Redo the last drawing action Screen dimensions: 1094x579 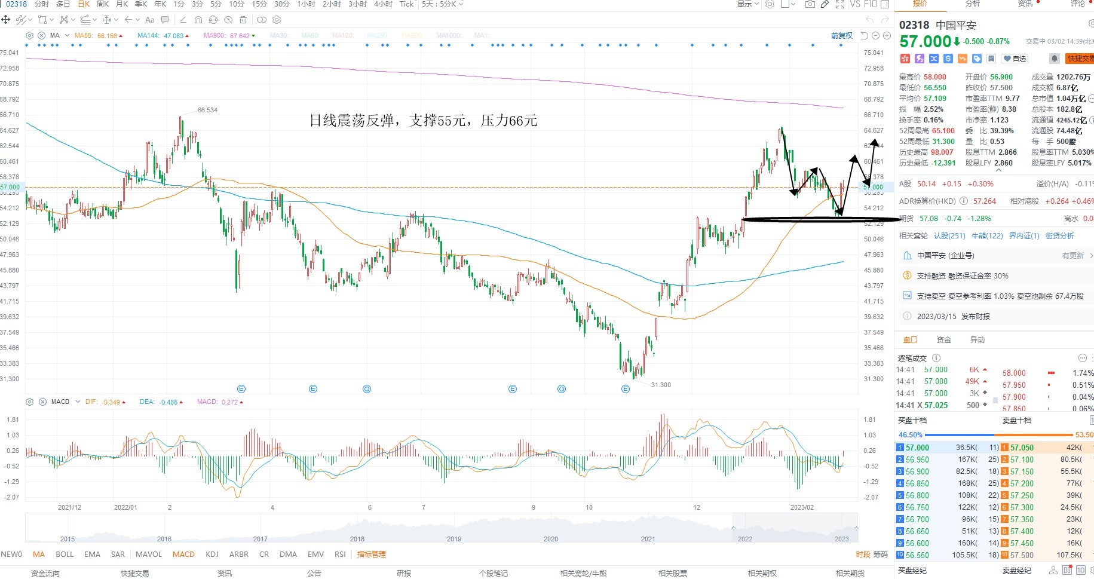[885, 20]
